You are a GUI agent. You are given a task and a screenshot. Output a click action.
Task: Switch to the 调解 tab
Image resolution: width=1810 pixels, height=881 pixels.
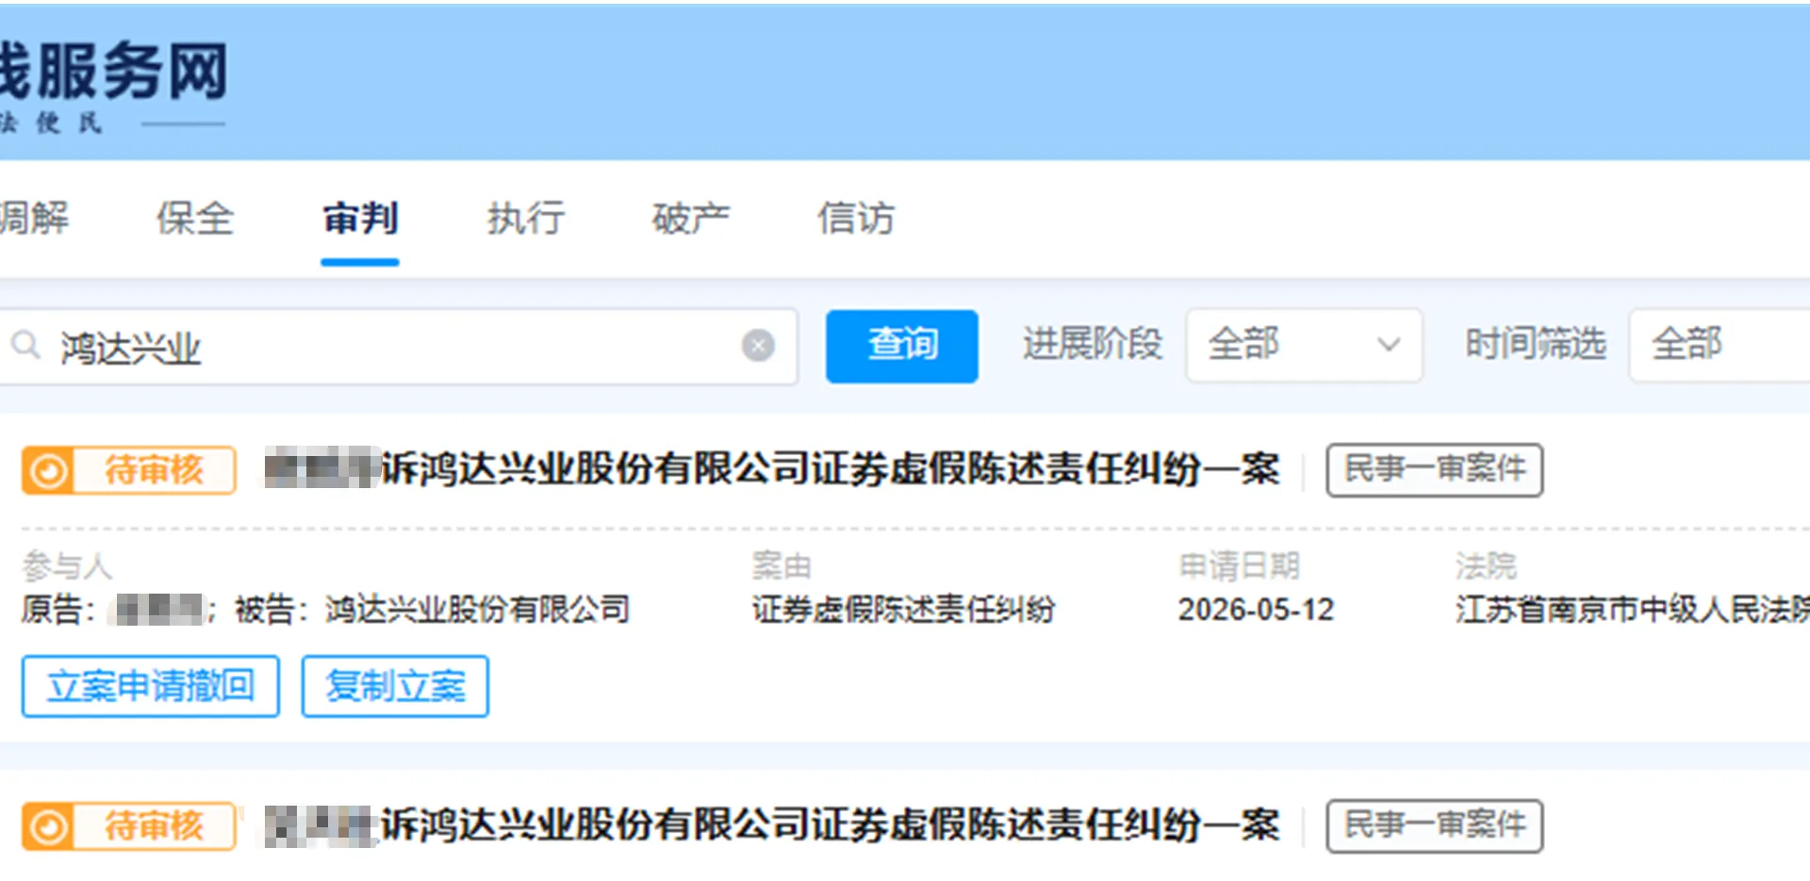tap(33, 219)
